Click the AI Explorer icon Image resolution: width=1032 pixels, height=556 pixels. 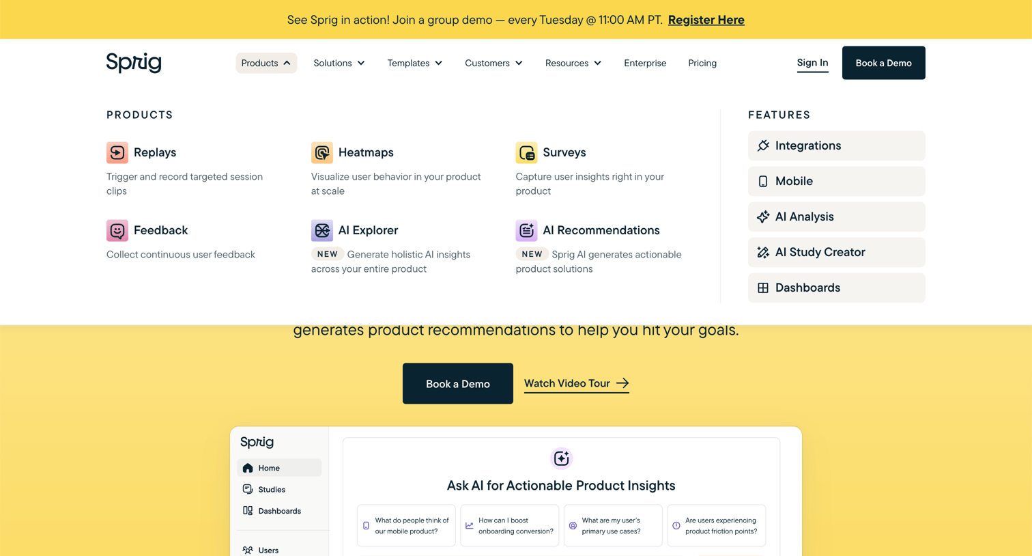coord(322,230)
